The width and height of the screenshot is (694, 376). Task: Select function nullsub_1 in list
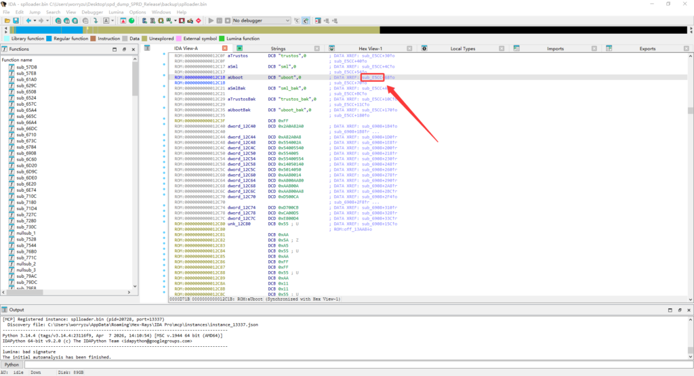(x=26, y=233)
